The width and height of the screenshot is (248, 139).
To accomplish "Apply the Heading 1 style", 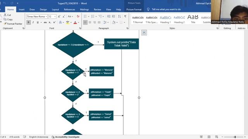I will [165, 20].
